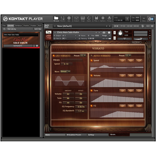The height and width of the screenshot is (156, 156).
Task: Click Clear button for Auto Vibrato Tune
Action: [x=139, y=91]
